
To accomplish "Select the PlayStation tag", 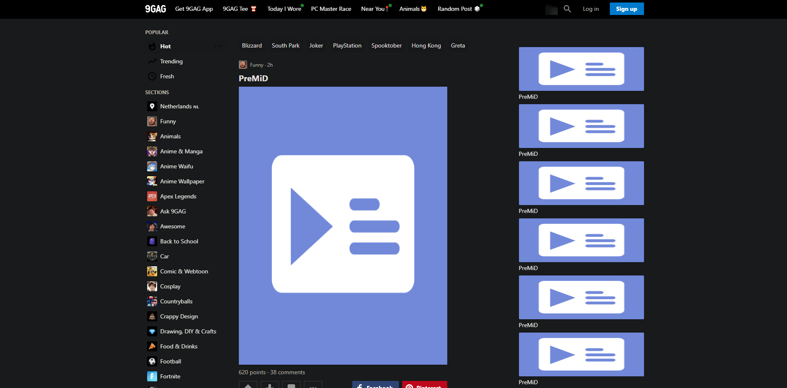I will click(x=347, y=45).
